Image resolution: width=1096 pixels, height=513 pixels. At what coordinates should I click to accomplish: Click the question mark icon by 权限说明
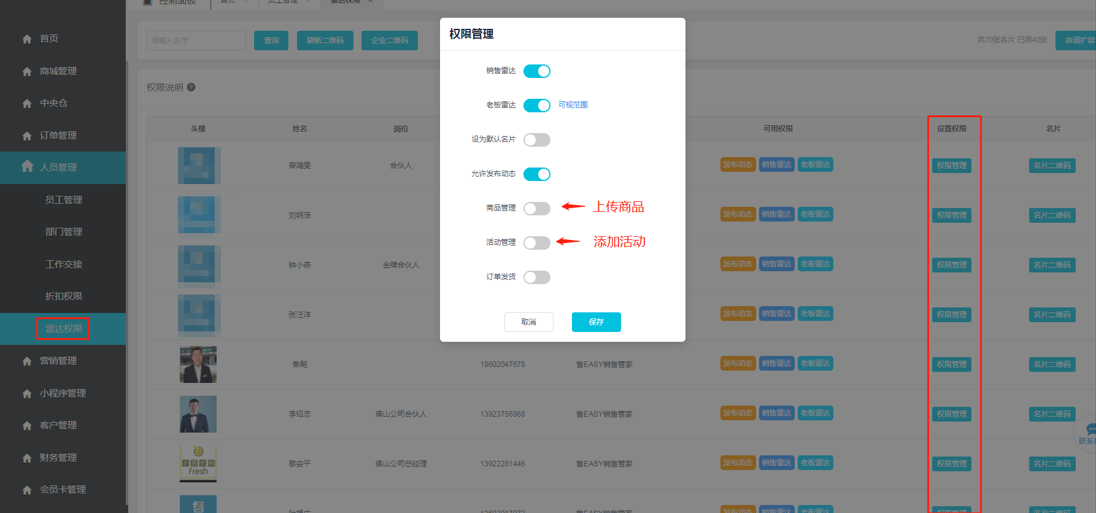tap(191, 87)
